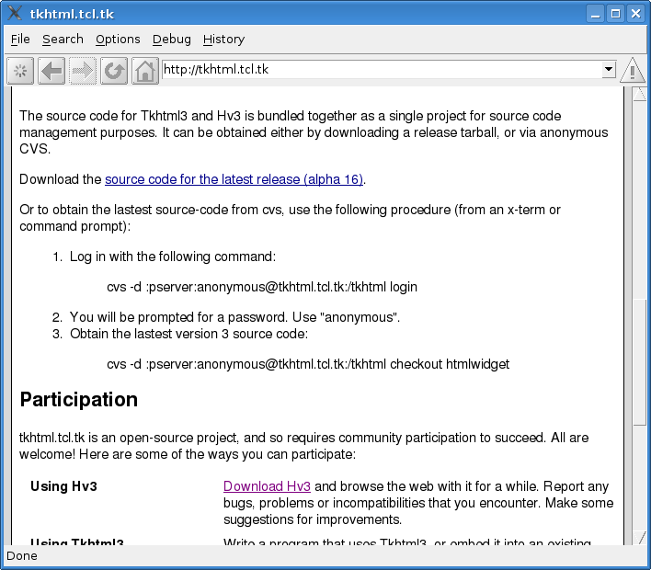Click the warning triangle icon in toolbar
651x570 pixels.
[x=633, y=72]
